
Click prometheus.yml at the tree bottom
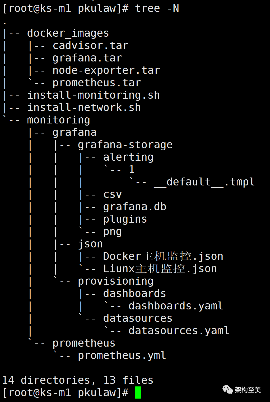(x=122, y=356)
